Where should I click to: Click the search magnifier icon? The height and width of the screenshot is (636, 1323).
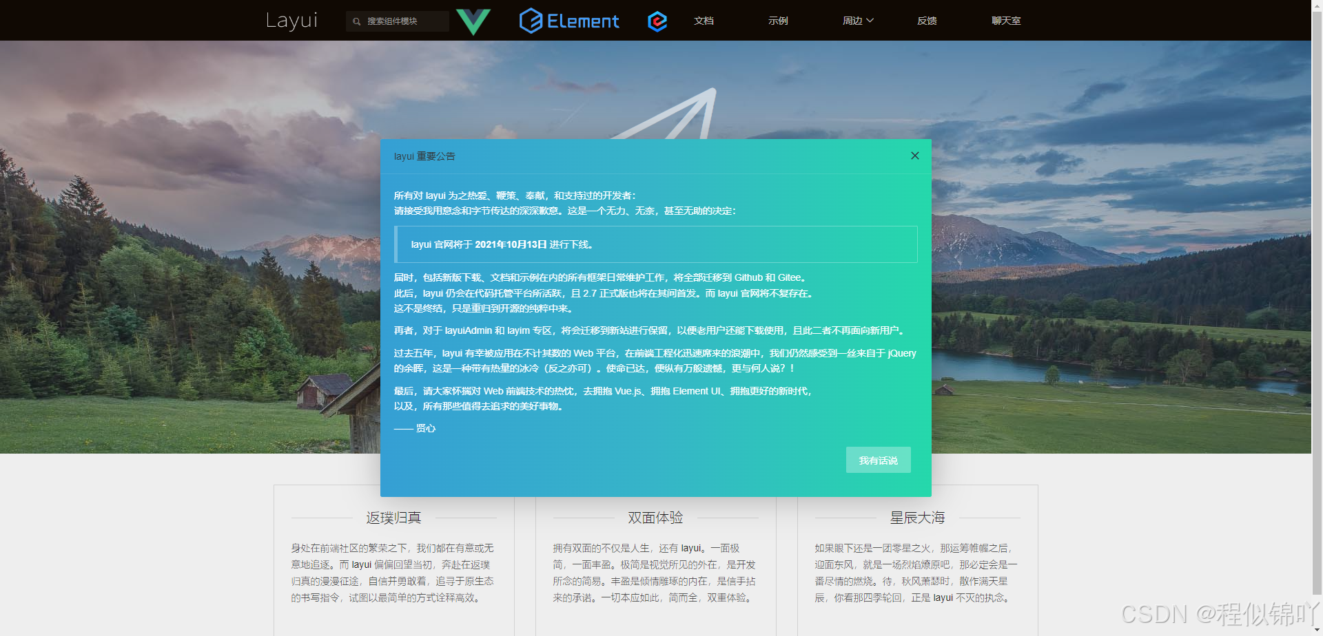(356, 21)
